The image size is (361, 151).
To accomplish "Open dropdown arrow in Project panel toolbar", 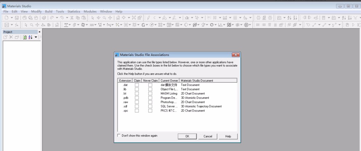I will click(36, 37).
